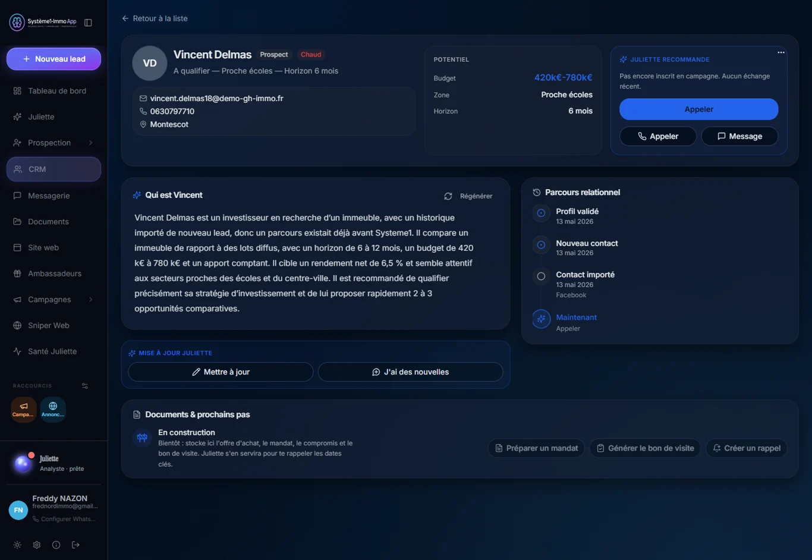Viewport: 812px width, 560px height.
Task: Click the Maintenant sparkle marker
Action: click(541, 319)
